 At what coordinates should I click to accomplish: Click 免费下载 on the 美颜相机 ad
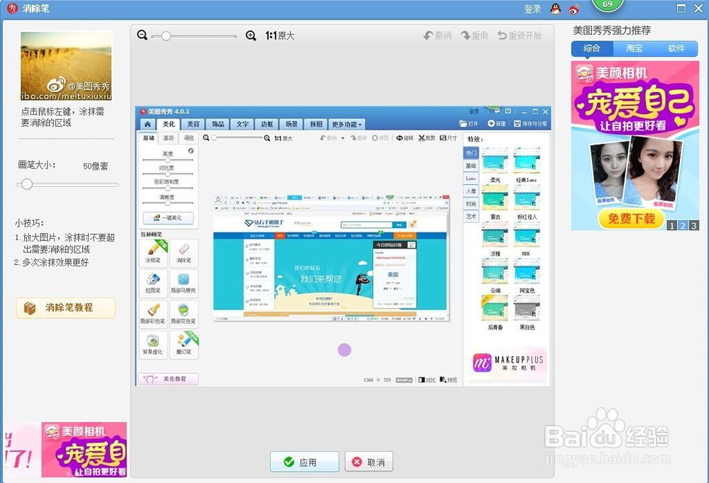(631, 219)
